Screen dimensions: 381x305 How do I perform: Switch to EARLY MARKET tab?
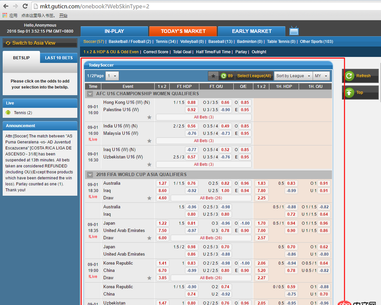[252, 31]
